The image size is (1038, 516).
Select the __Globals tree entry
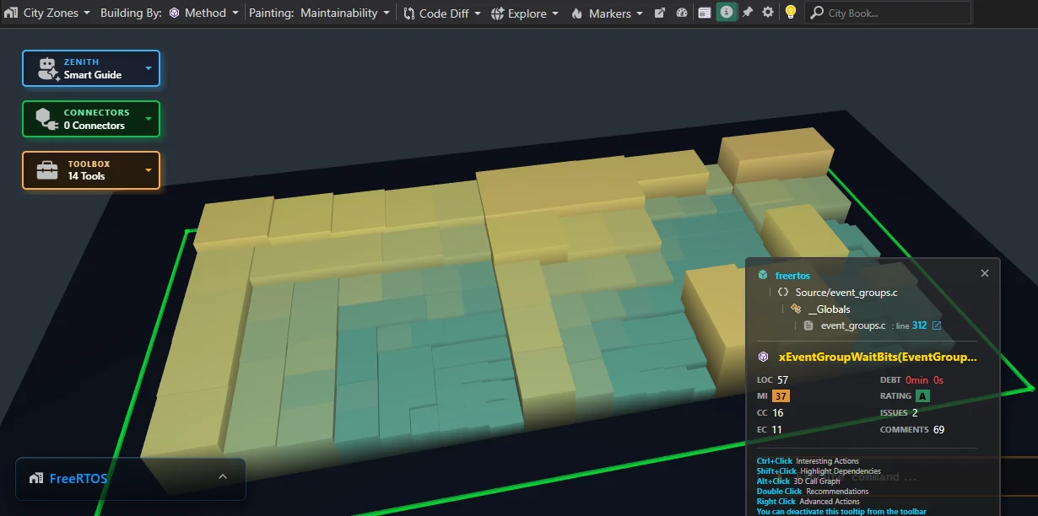pos(828,309)
